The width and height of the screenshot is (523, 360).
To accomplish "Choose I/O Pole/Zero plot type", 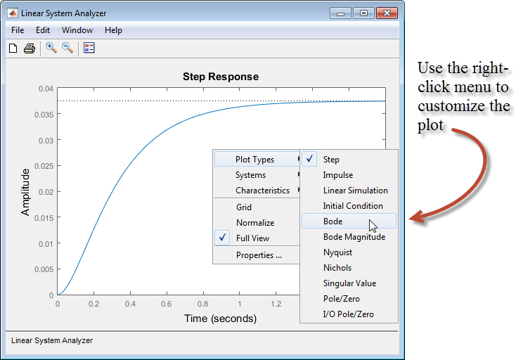I will [x=349, y=314].
